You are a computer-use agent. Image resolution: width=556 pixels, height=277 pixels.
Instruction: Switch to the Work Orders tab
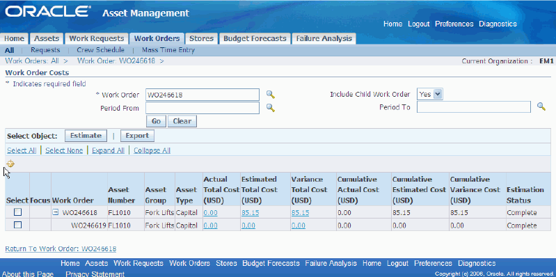[x=157, y=39]
